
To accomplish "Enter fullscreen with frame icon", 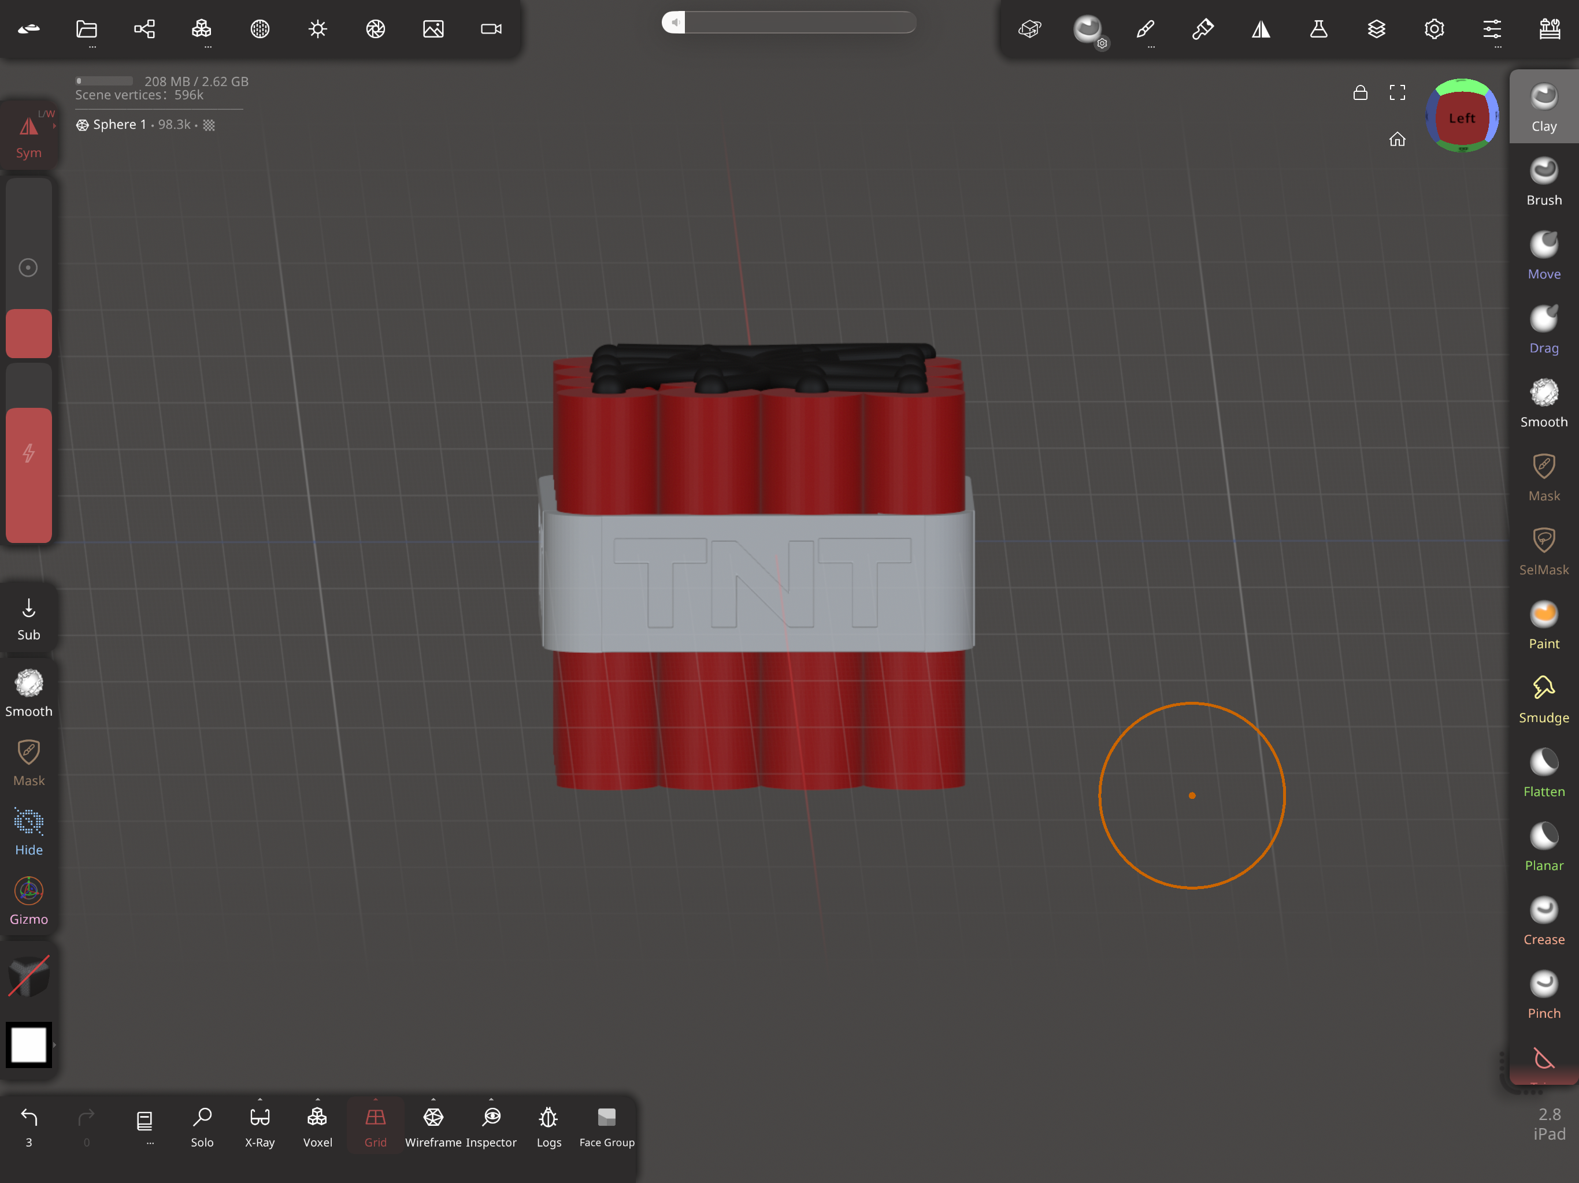I will pos(1397,93).
